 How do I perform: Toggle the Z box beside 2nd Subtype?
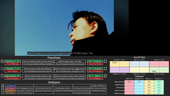[x=3, y=88]
